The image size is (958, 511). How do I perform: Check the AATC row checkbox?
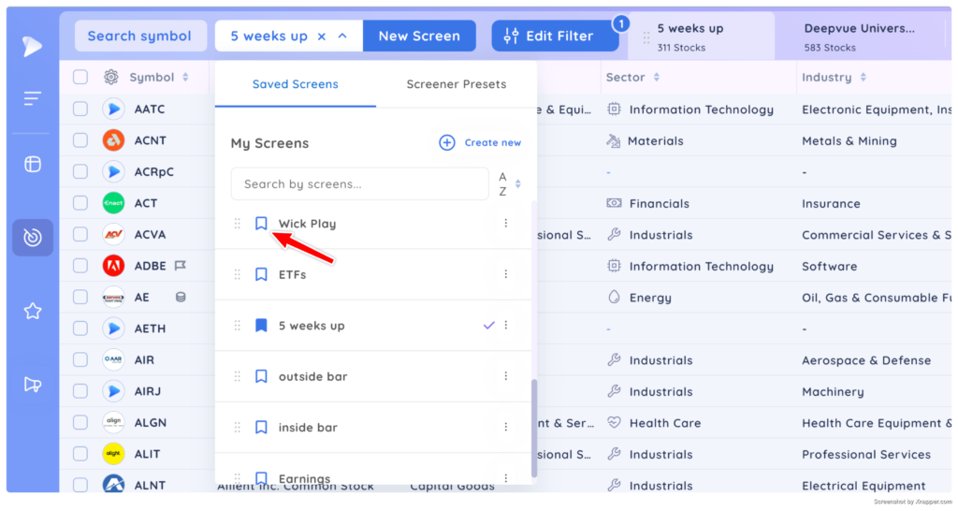coord(80,109)
